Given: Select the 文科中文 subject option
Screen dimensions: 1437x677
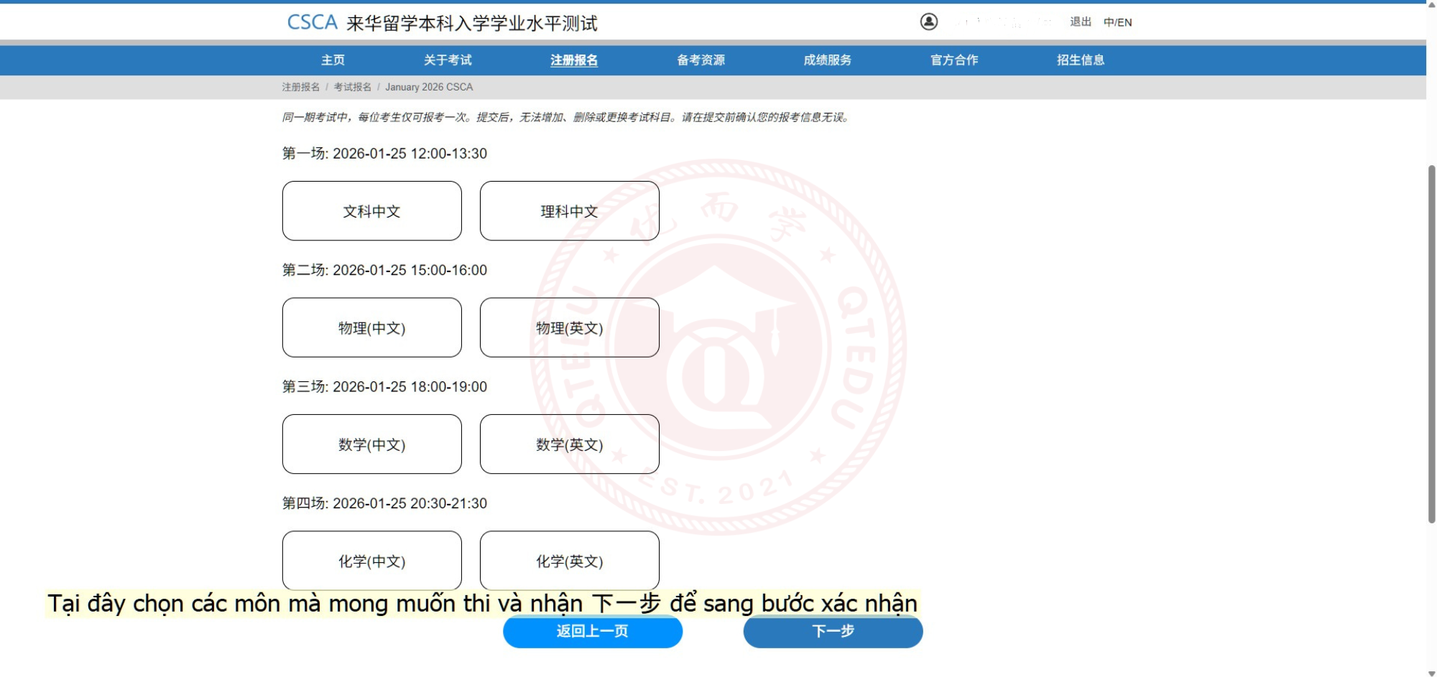Looking at the screenshot, I should [371, 211].
